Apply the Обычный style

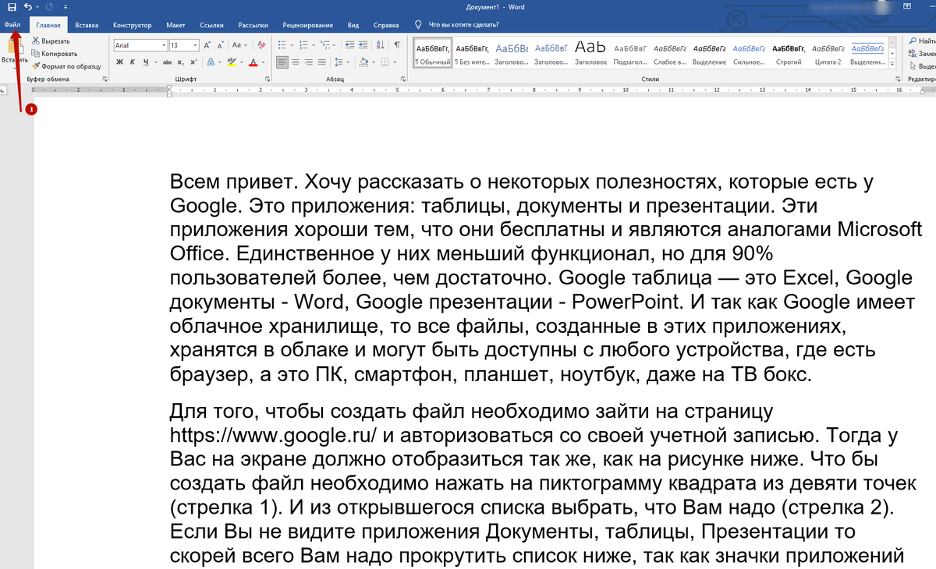pyautogui.click(x=432, y=52)
